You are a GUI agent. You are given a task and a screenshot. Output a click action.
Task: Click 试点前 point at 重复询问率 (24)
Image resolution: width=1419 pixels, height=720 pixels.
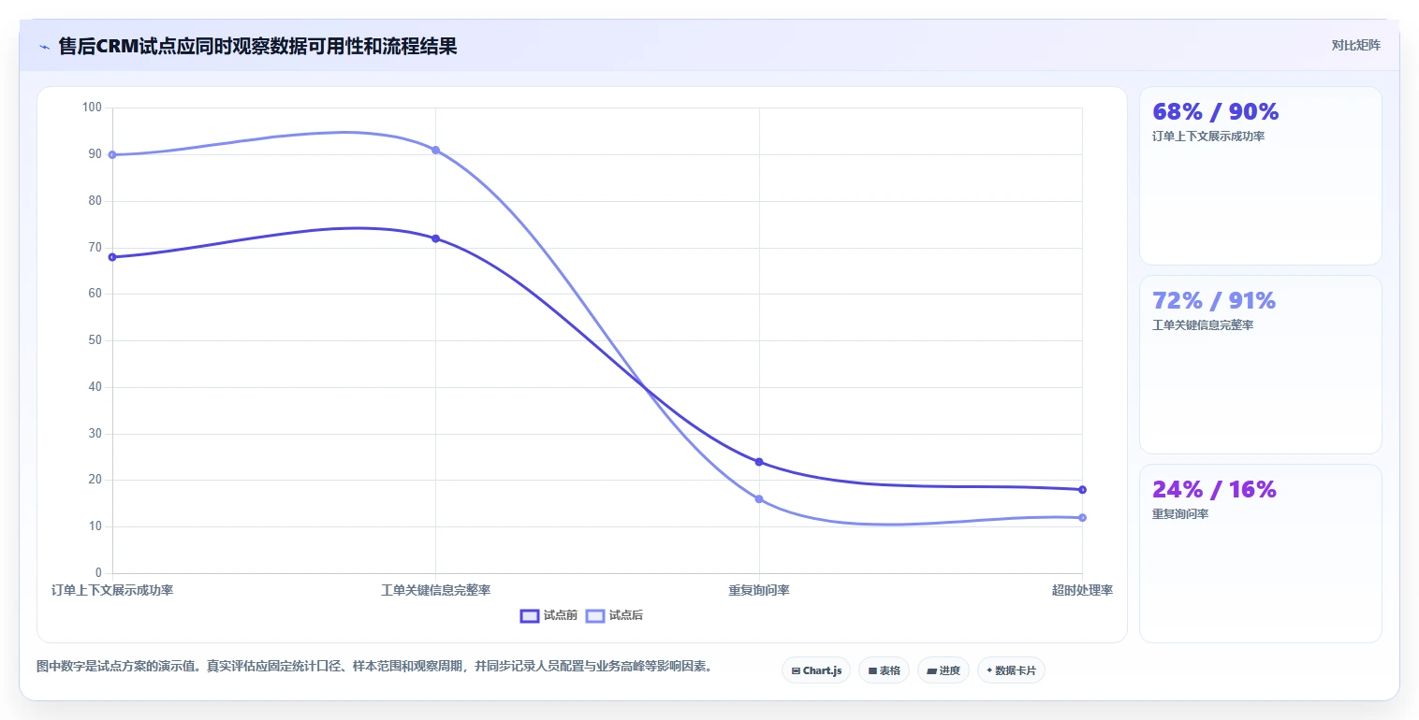pyautogui.click(x=759, y=462)
